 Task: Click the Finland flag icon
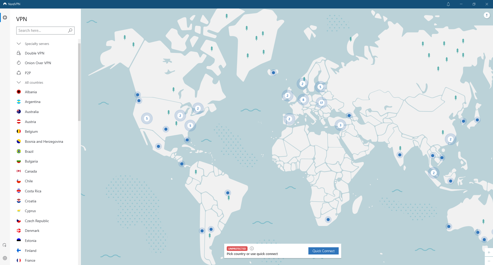click(19, 251)
